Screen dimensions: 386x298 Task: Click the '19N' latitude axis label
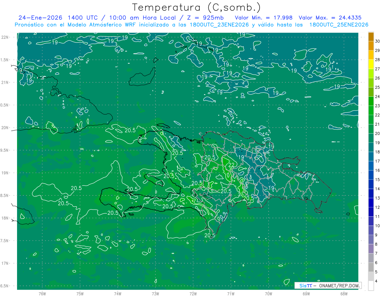tap(5, 173)
